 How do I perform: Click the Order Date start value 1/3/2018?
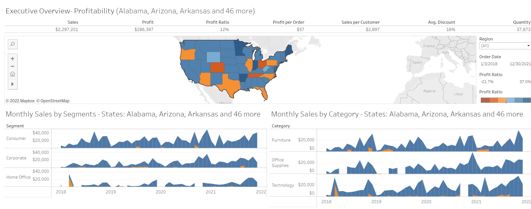coord(489,64)
